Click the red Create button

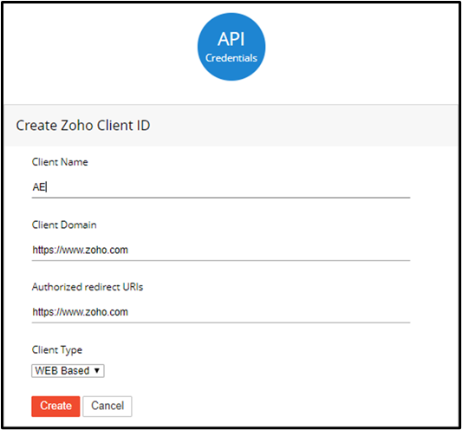[x=55, y=406]
